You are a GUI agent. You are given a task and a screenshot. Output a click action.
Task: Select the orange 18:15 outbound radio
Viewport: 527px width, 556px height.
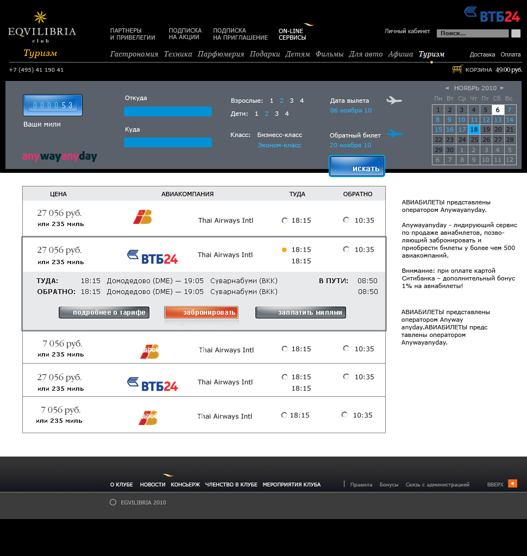[x=284, y=249]
